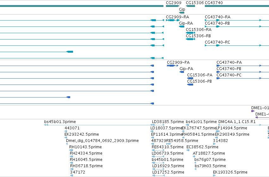Select protein CG43740-PA
The height and width of the screenshot is (177, 269).
coord(229,62)
